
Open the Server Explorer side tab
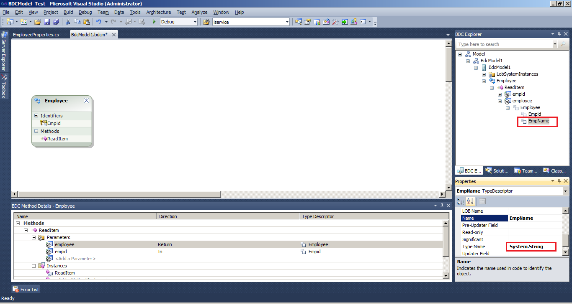click(x=4, y=51)
